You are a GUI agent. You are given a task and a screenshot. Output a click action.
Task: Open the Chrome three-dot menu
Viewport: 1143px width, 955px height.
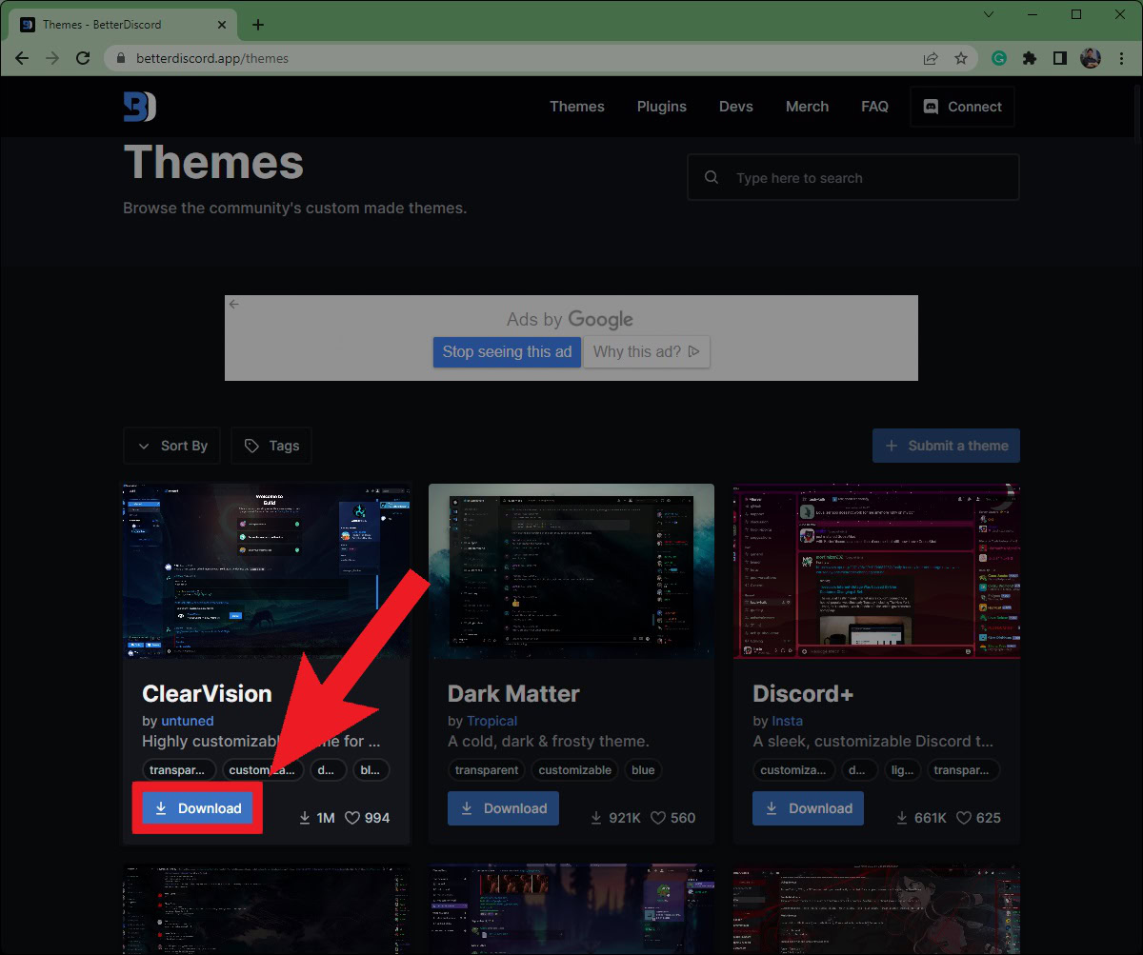[x=1121, y=58]
